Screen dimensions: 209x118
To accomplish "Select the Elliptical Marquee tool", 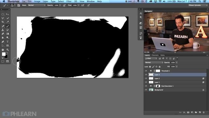I will (3, 14).
